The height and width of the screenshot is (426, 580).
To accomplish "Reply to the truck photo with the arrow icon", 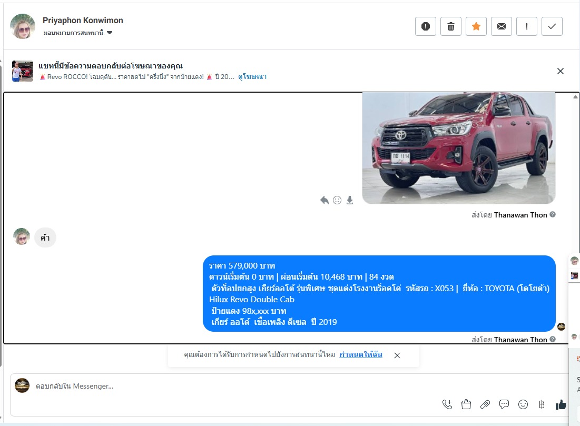I will (x=325, y=200).
